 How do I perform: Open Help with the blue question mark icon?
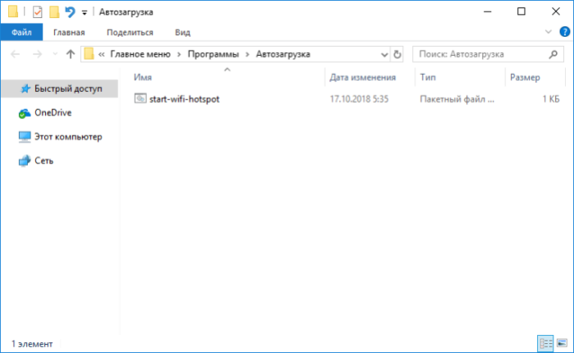click(564, 32)
